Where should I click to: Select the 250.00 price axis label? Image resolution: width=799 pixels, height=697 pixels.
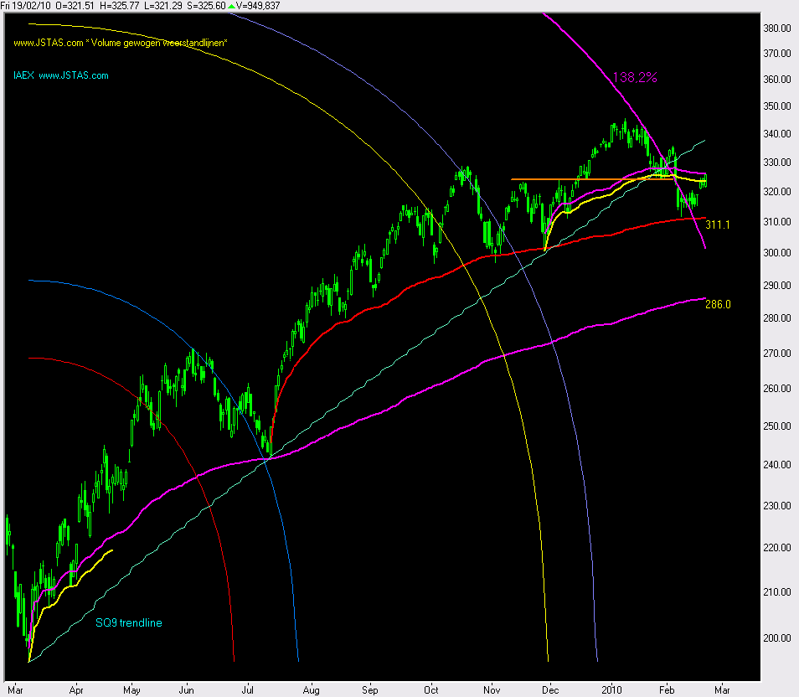point(778,426)
